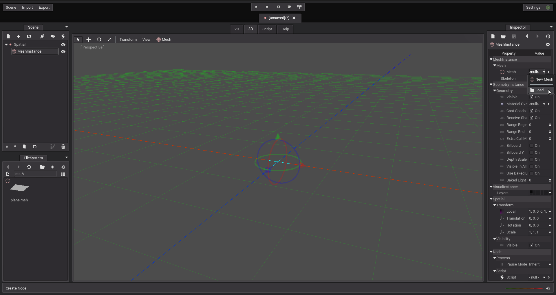
Task: Open the Transform menu button
Action: 128,40
